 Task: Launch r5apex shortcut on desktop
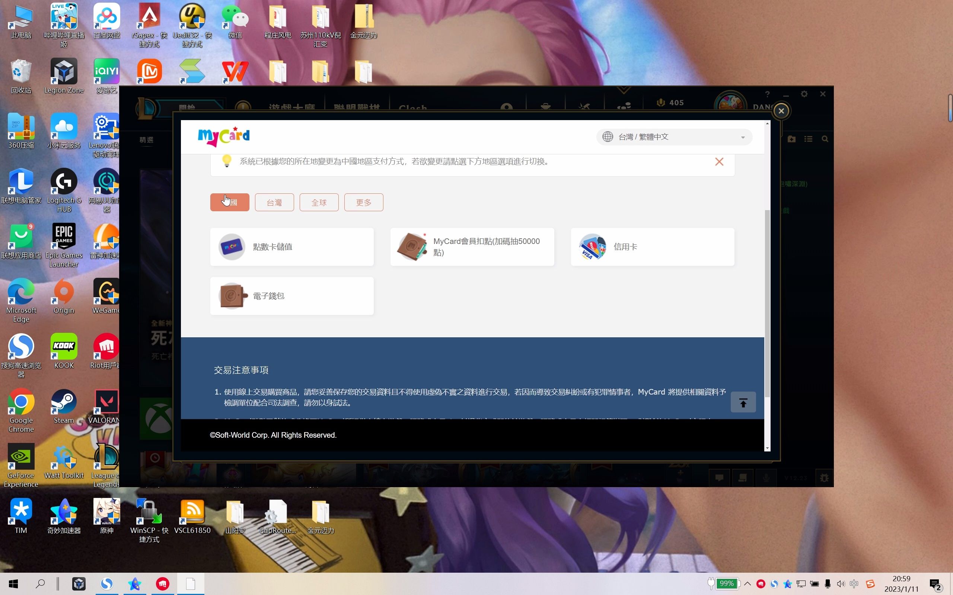[x=149, y=26]
